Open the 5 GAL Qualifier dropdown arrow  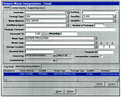(114, 16)
